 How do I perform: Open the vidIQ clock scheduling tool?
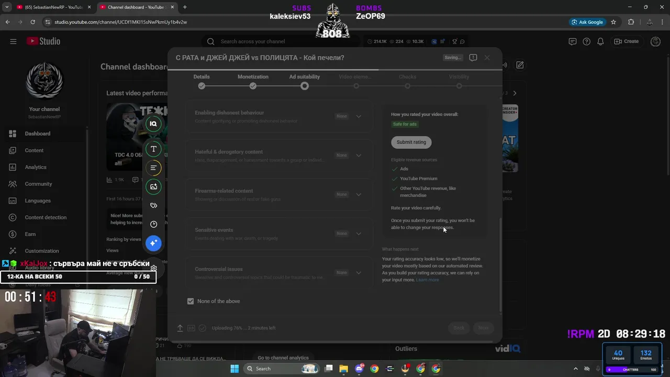(x=153, y=224)
